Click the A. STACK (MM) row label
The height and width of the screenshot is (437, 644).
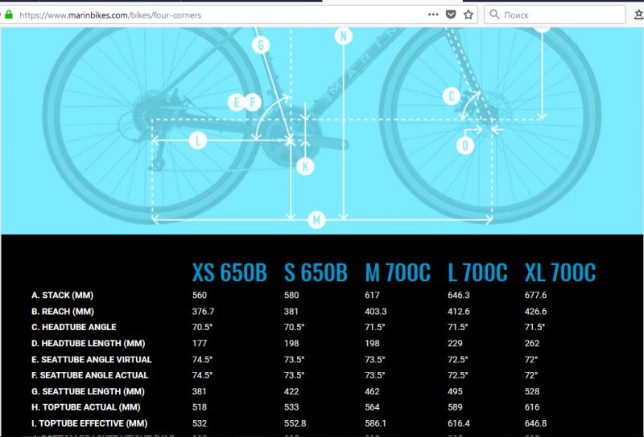coord(63,295)
